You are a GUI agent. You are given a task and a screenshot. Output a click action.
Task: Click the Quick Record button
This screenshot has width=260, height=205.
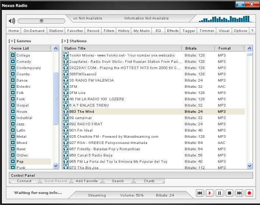click(56, 181)
